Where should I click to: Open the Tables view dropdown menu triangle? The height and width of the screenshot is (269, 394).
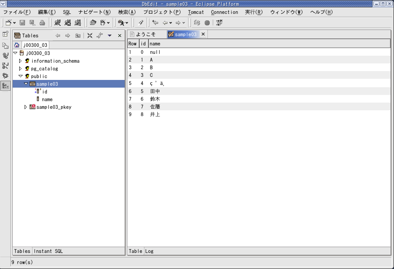tap(110, 36)
